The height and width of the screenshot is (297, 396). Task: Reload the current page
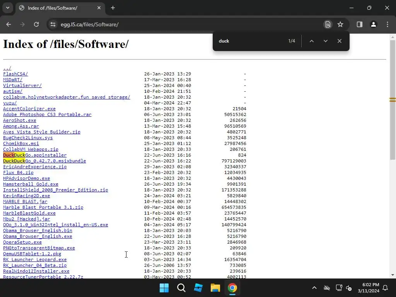[x=36, y=24]
